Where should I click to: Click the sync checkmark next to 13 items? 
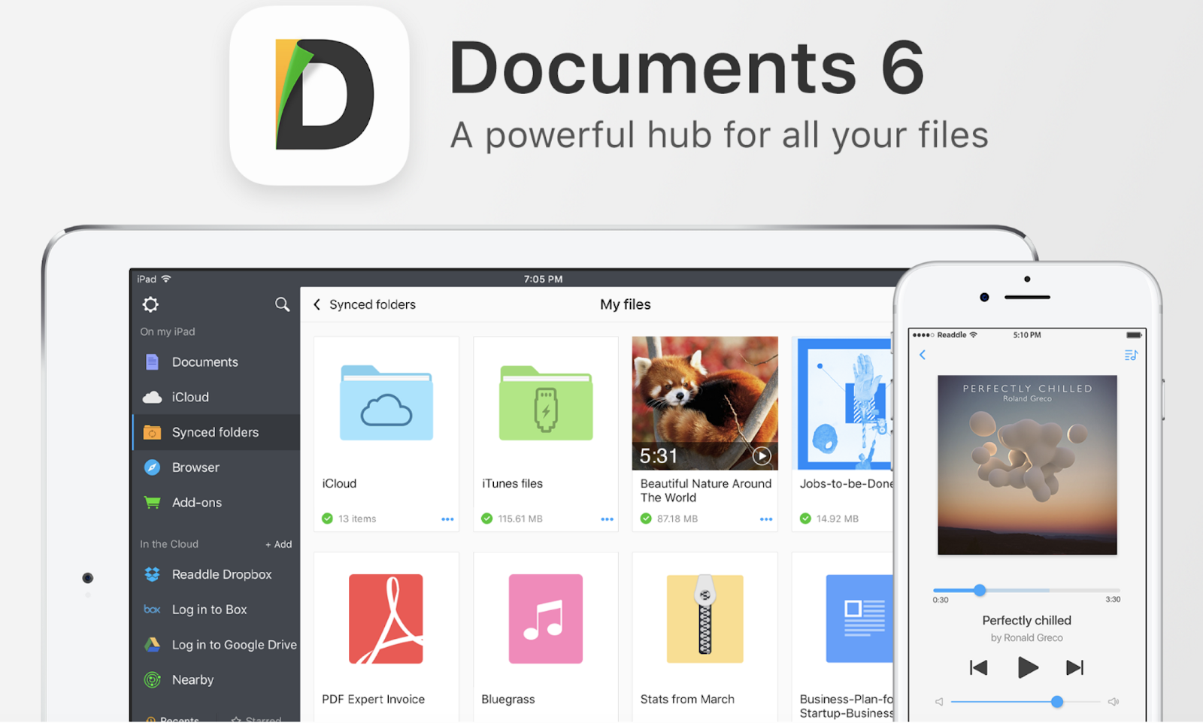tap(327, 519)
